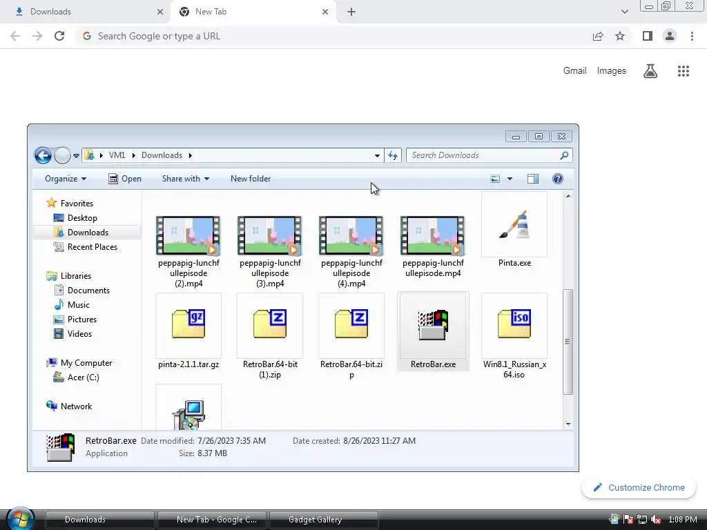Open the recent locations dropdown arrow
The height and width of the screenshot is (530, 707).
click(x=76, y=156)
